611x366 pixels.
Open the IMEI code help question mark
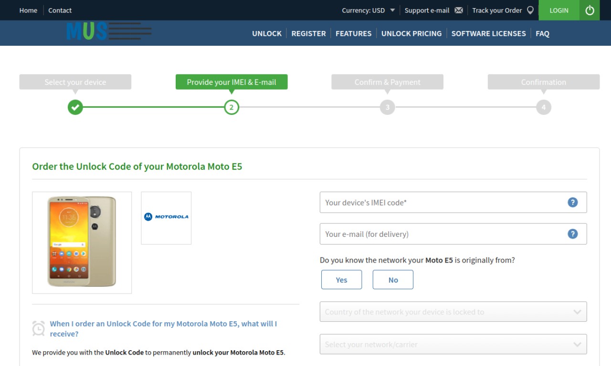[x=573, y=203]
